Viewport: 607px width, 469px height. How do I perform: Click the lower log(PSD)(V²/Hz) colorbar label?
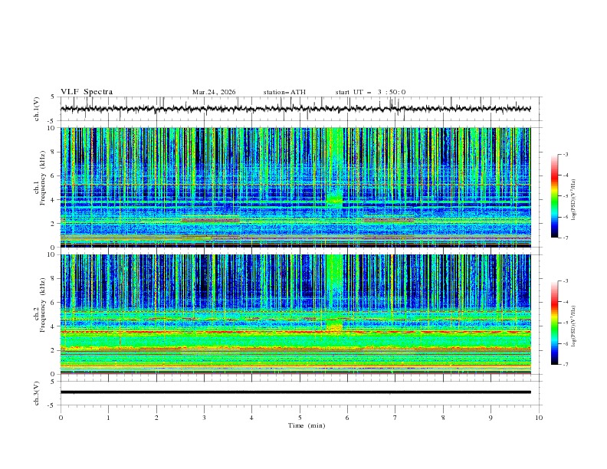(x=573, y=326)
